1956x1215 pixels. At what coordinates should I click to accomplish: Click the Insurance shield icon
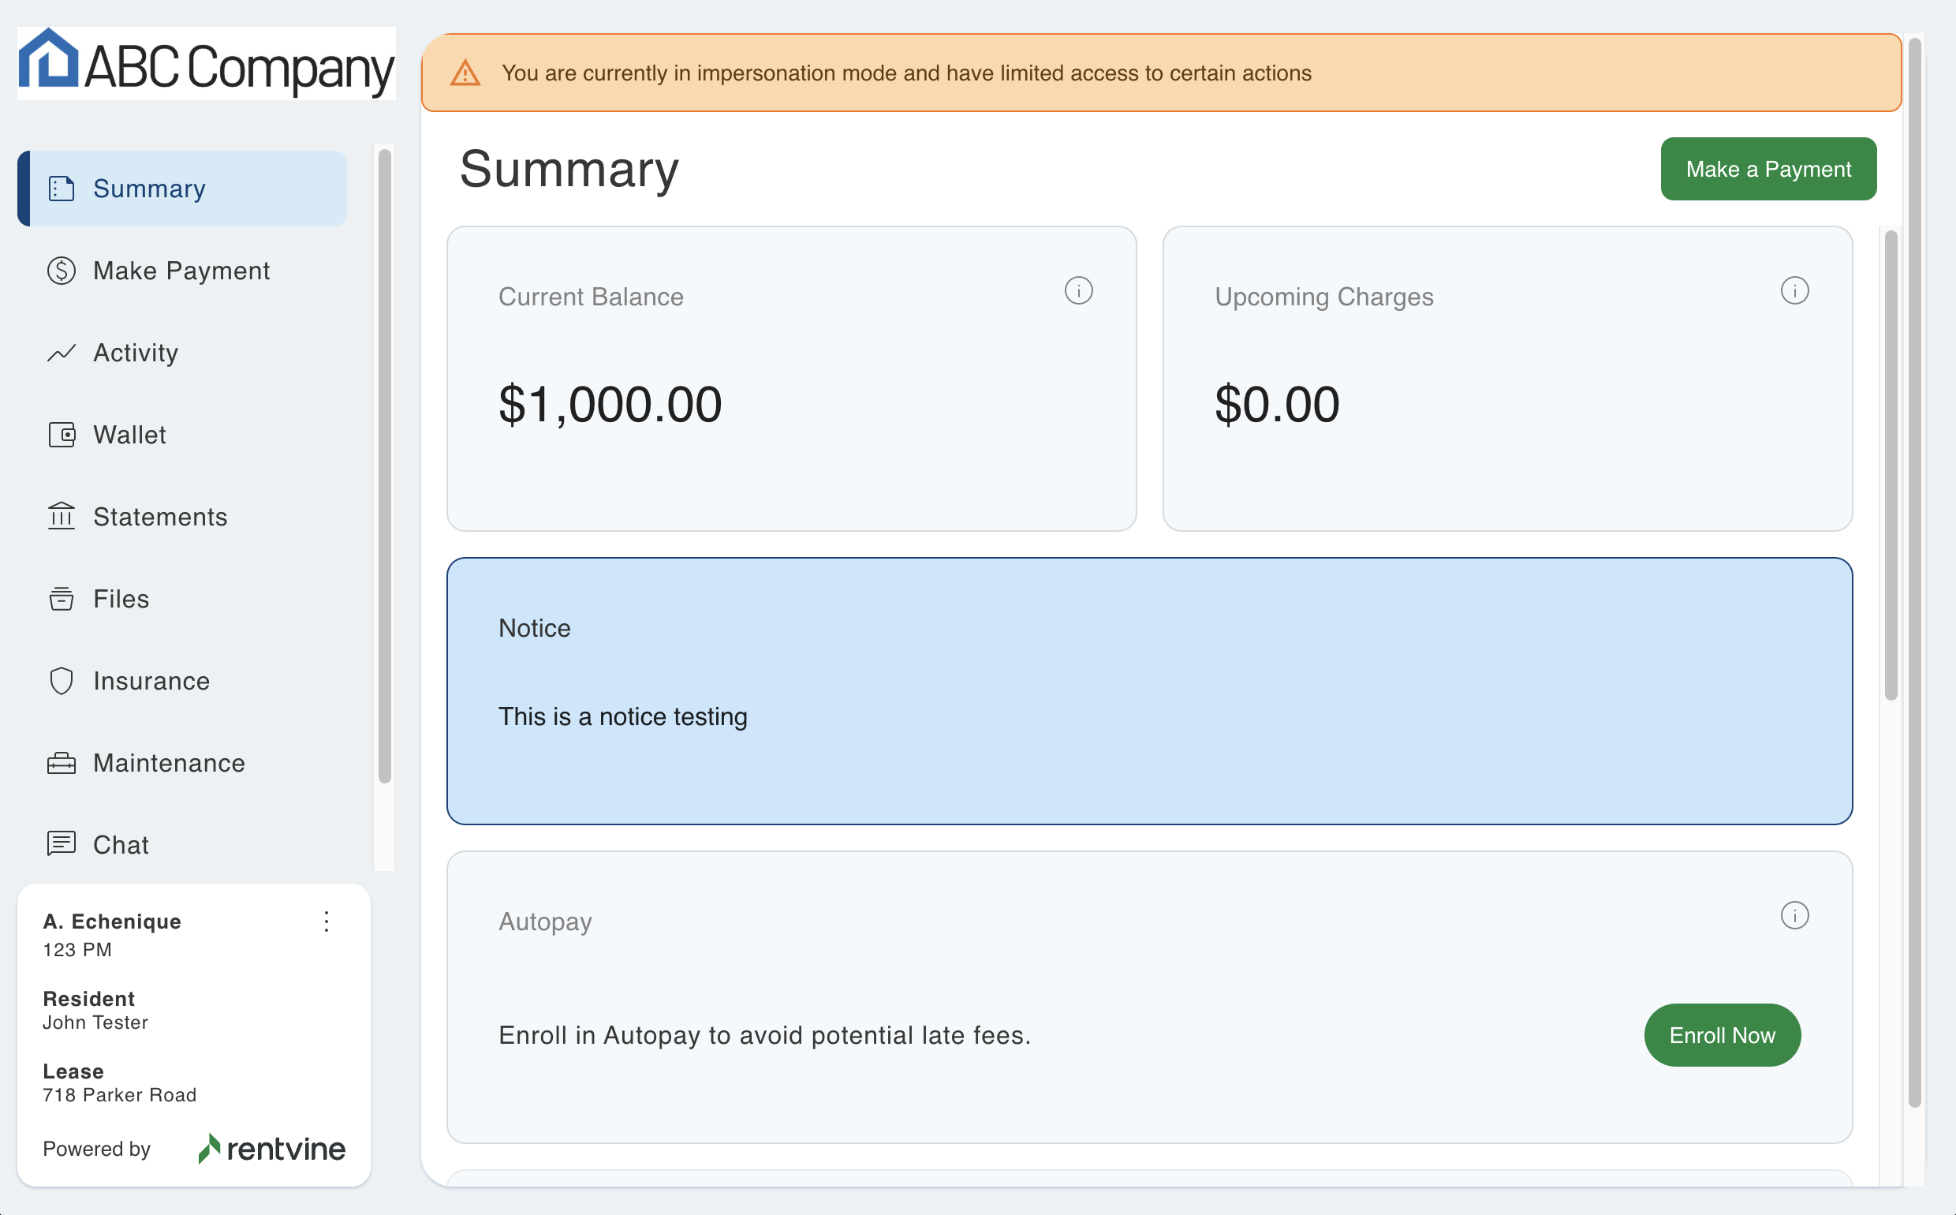coord(61,681)
